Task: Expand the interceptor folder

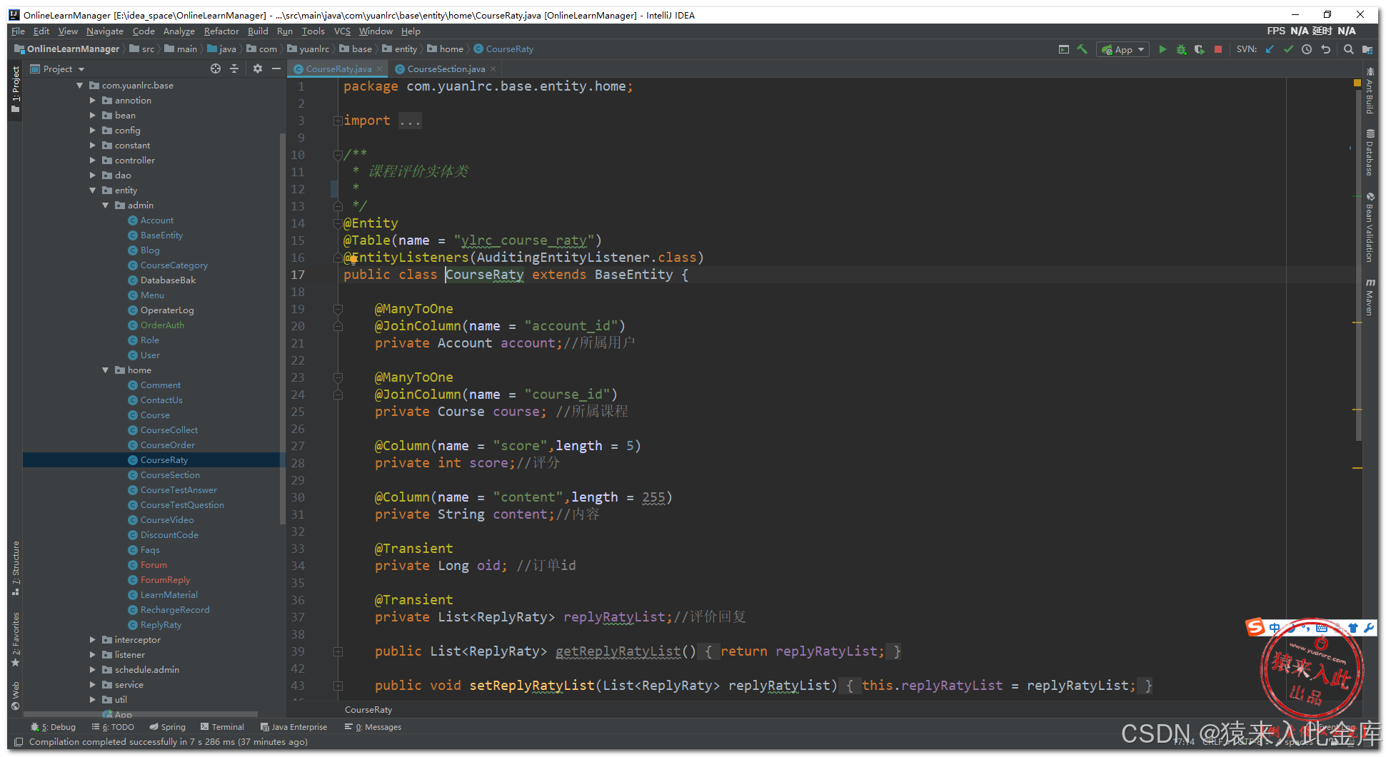Action: (x=93, y=640)
